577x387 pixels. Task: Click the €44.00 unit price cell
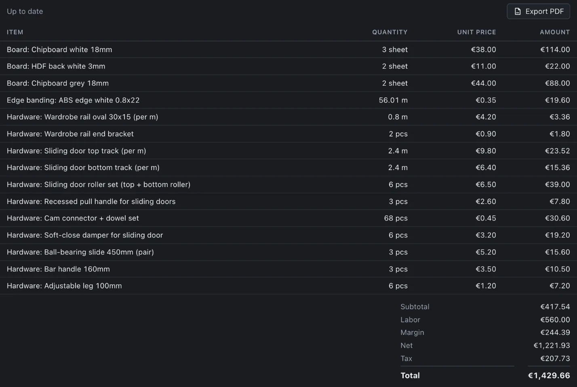tap(483, 83)
